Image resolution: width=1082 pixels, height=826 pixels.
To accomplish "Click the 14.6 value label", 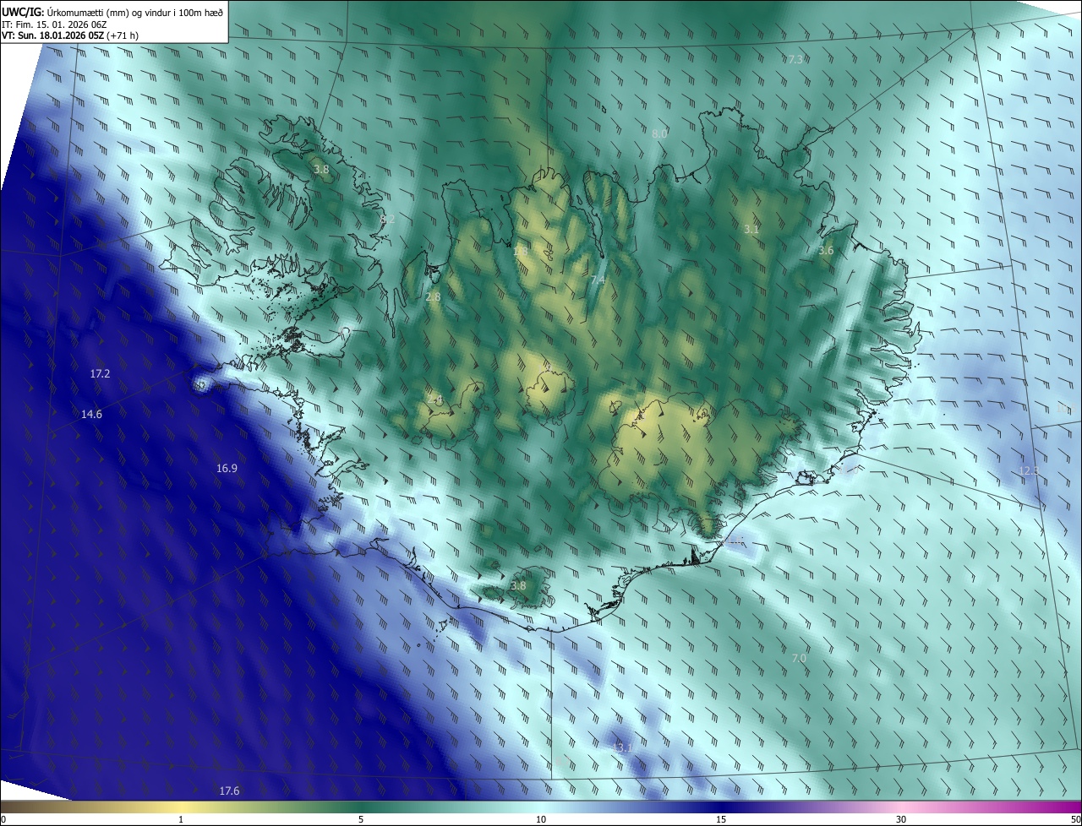I will click(91, 415).
